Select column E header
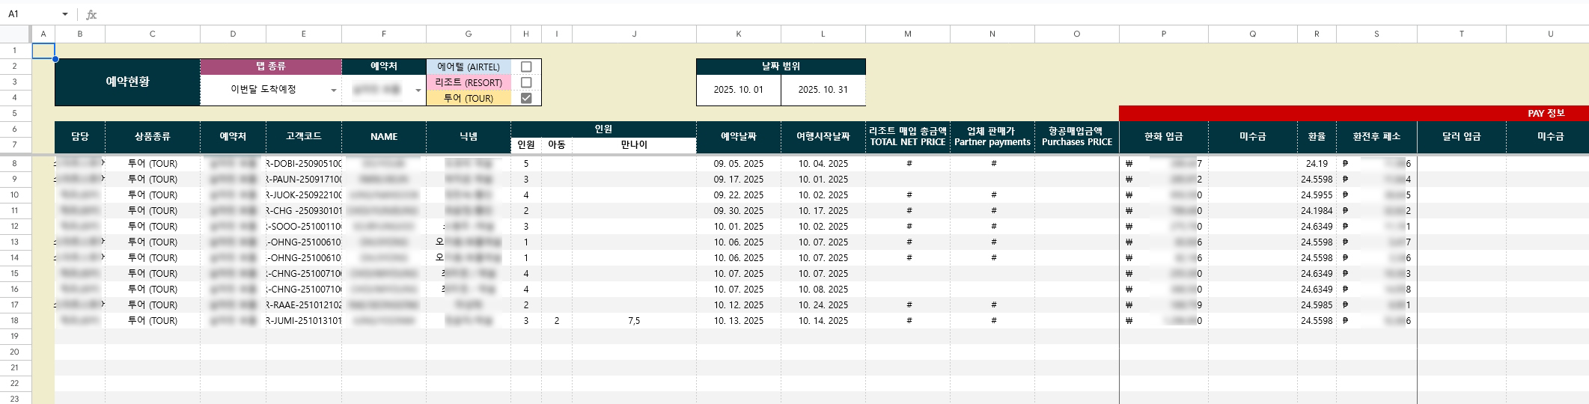The image size is (1589, 404). click(x=304, y=34)
